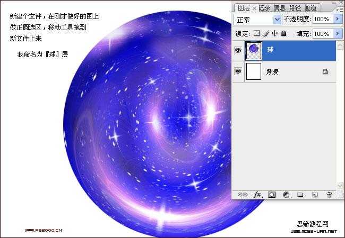Open the 填充 slider arrow

(338, 34)
